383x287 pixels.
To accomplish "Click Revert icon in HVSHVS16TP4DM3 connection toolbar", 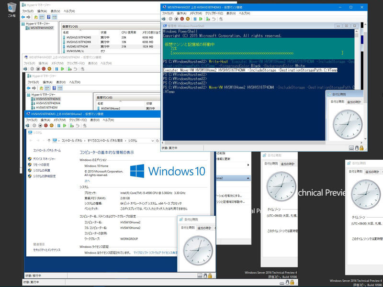I will (x=214, y=19).
